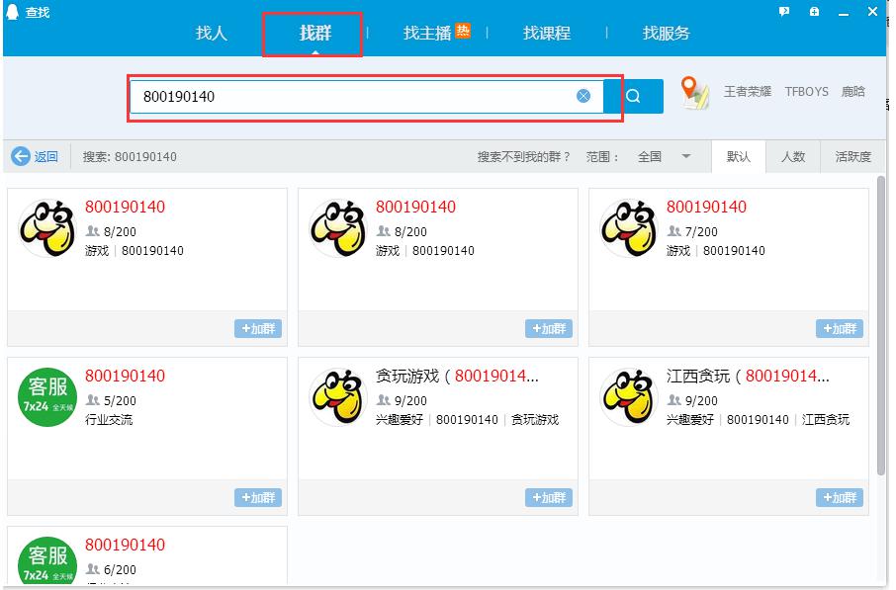Click the 游戏 tag on the 7/200 group
The width and height of the screenshot is (896, 590).
pos(678,251)
